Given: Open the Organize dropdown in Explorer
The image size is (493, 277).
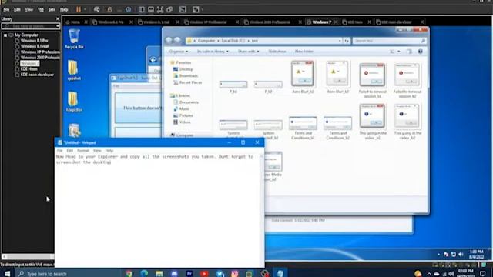Looking at the screenshot, I should click(179, 52).
